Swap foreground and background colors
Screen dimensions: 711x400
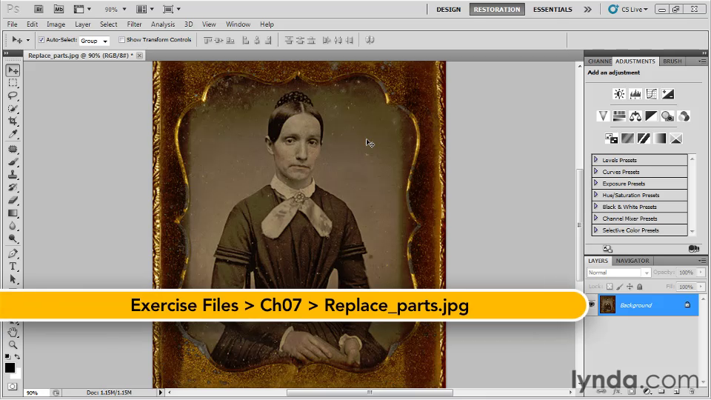point(17,357)
